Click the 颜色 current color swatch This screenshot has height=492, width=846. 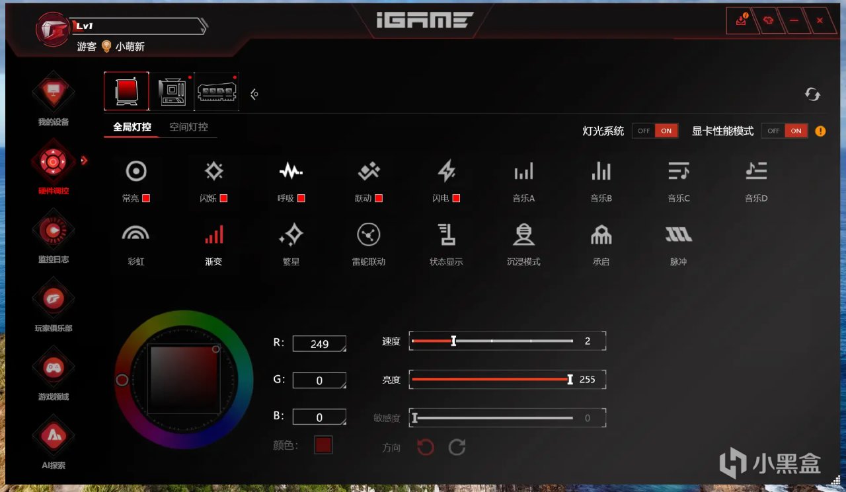(x=323, y=445)
